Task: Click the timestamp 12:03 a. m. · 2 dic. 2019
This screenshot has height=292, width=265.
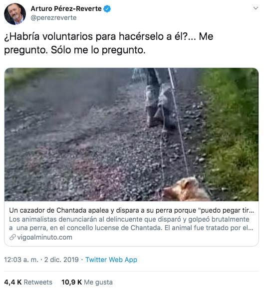Action: [x=41, y=260]
